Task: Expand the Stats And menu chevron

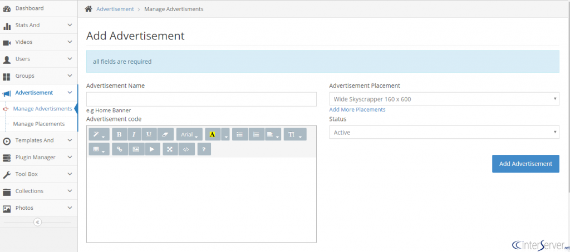Action: 70,25
